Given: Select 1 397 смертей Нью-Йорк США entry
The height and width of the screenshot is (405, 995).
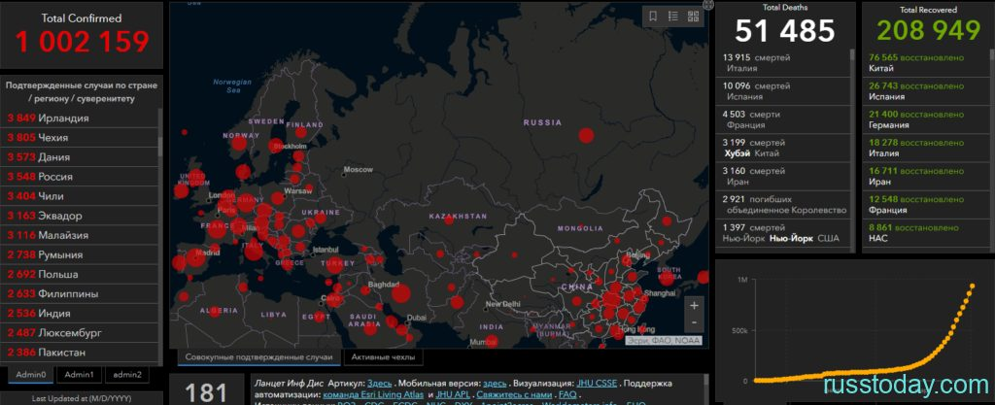Looking at the screenshot, I should 782,233.
